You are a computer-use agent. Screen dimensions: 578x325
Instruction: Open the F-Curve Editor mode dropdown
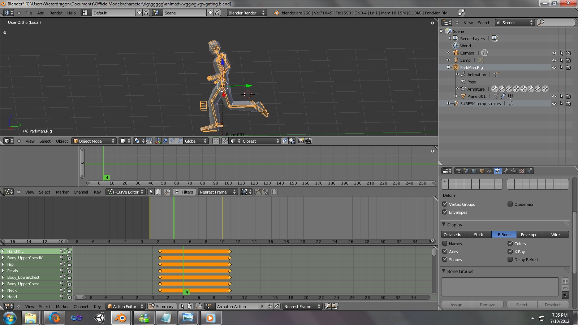[125, 192]
